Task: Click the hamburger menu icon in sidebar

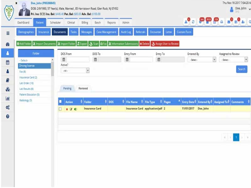Action: (x=8, y=33)
